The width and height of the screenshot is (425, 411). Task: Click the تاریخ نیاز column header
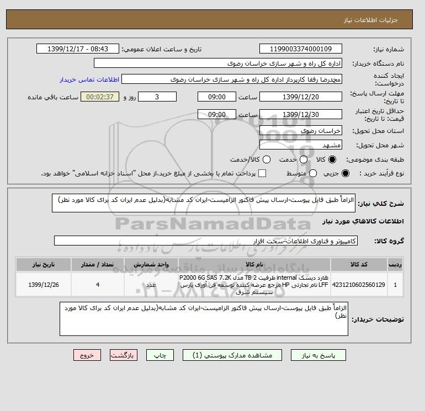click(x=44, y=264)
